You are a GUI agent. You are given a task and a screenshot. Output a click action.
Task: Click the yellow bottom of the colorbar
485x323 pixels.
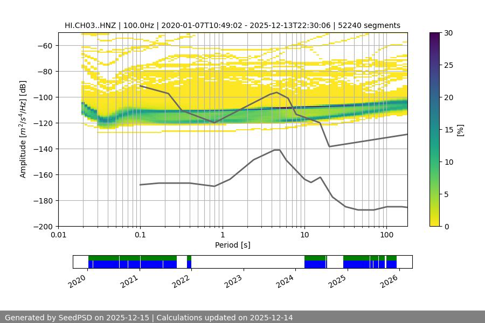435,223
